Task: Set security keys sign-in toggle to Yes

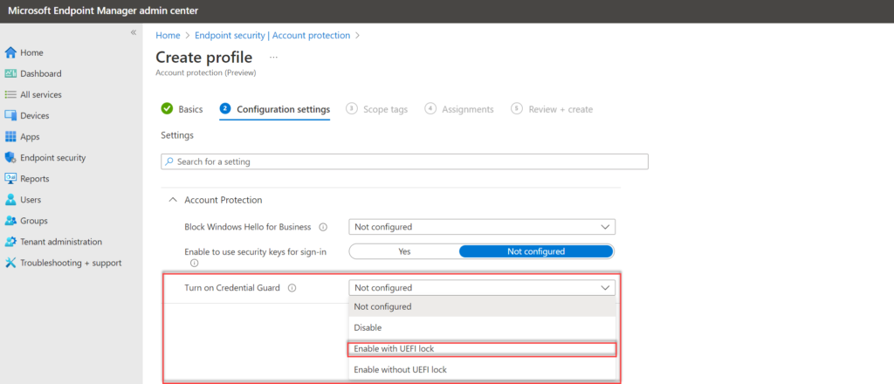Action: (404, 251)
